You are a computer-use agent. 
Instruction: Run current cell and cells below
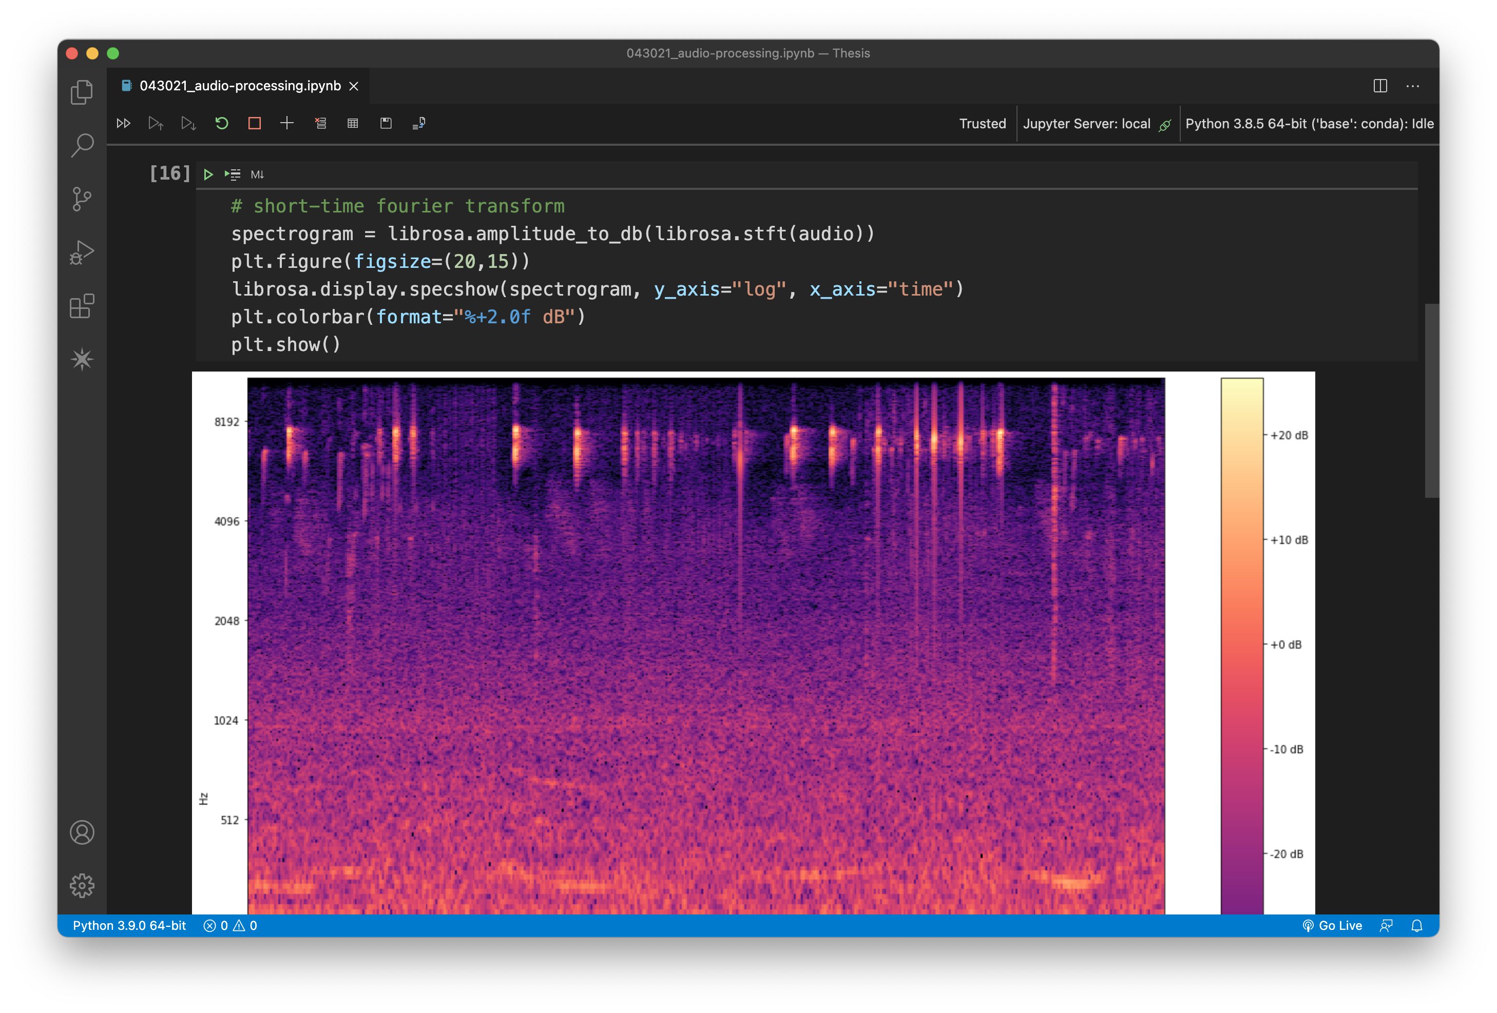188,123
